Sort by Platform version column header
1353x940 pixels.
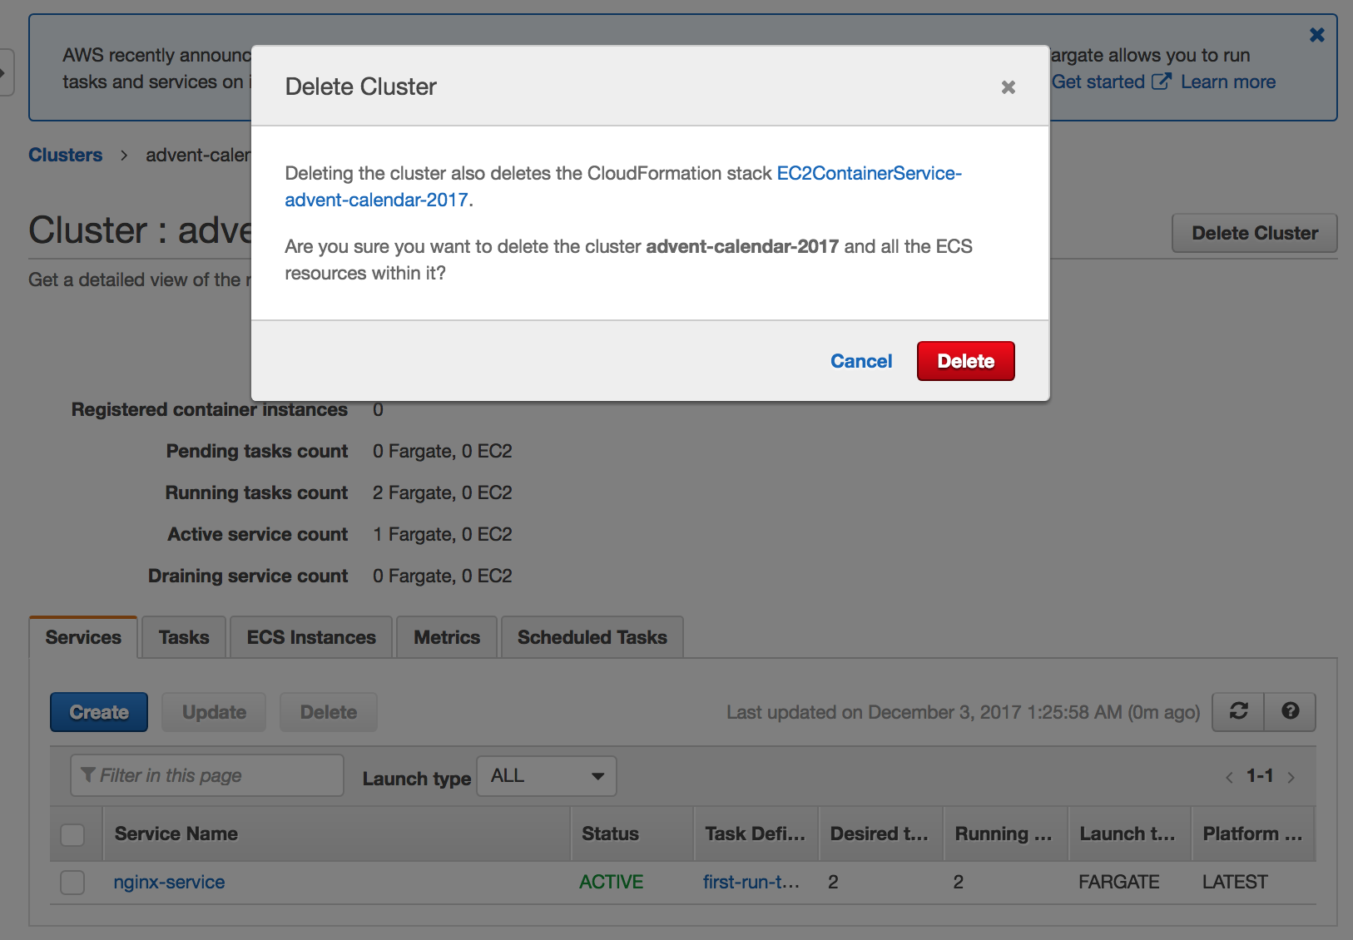pos(1252,834)
